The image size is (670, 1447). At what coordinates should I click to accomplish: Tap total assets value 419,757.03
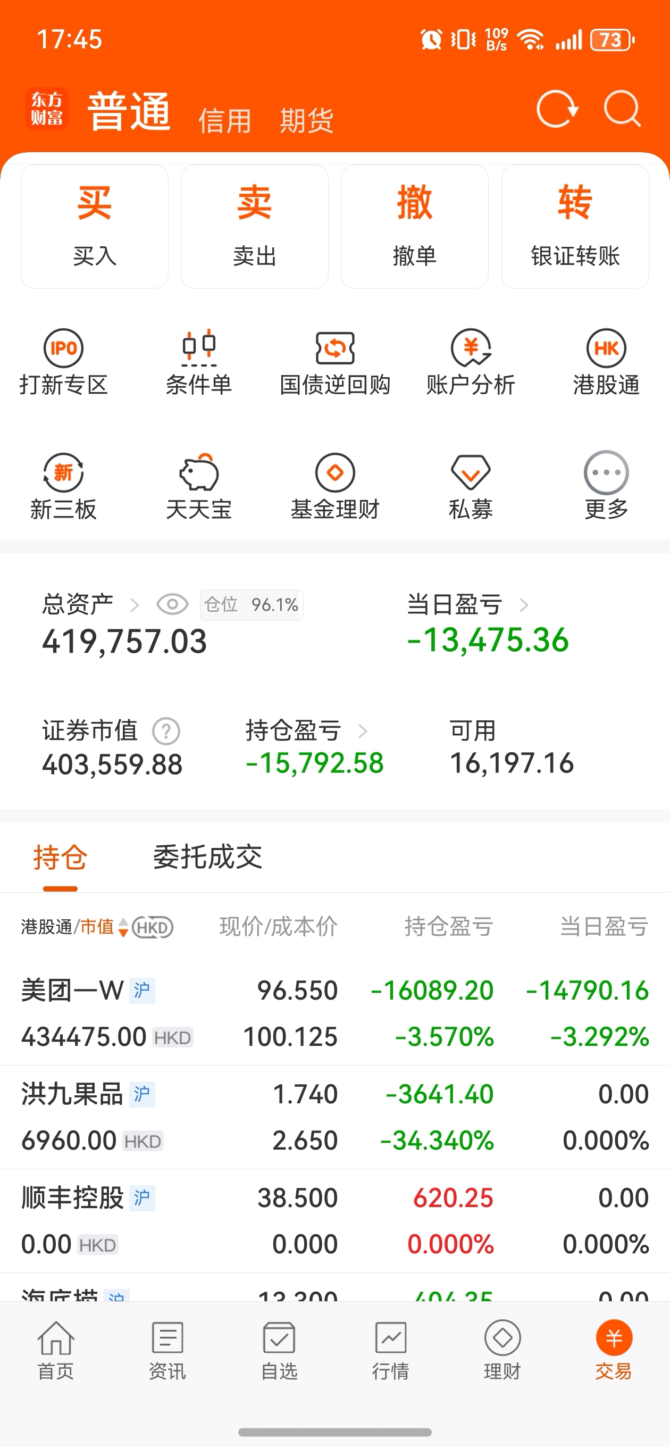[124, 642]
